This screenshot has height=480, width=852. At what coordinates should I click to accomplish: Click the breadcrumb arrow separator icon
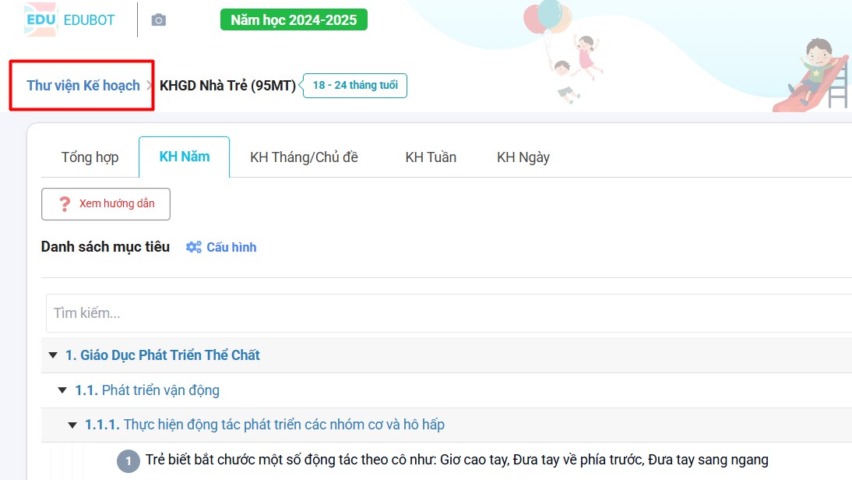coord(150,86)
